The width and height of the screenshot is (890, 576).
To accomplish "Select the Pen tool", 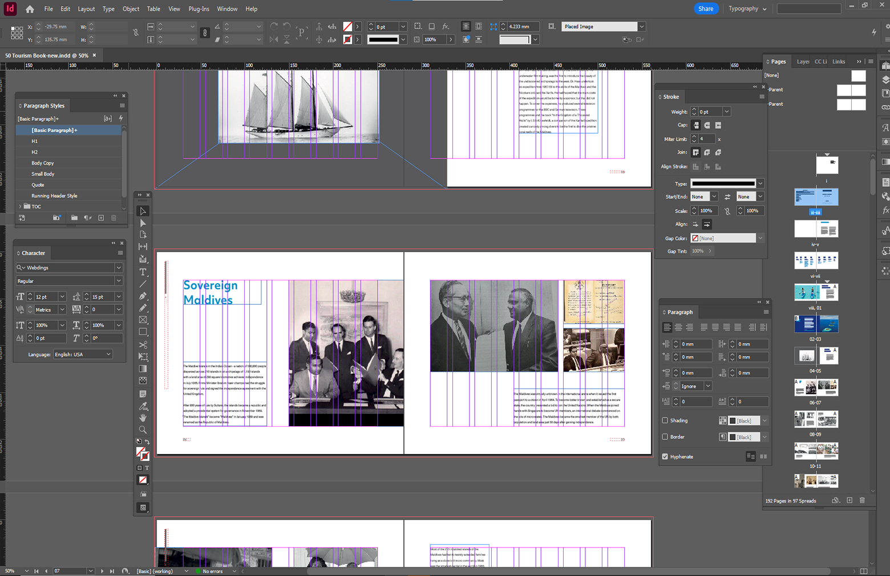I will point(143,296).
